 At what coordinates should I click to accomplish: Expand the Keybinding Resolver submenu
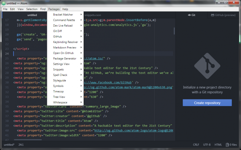(x=65, y=42)
